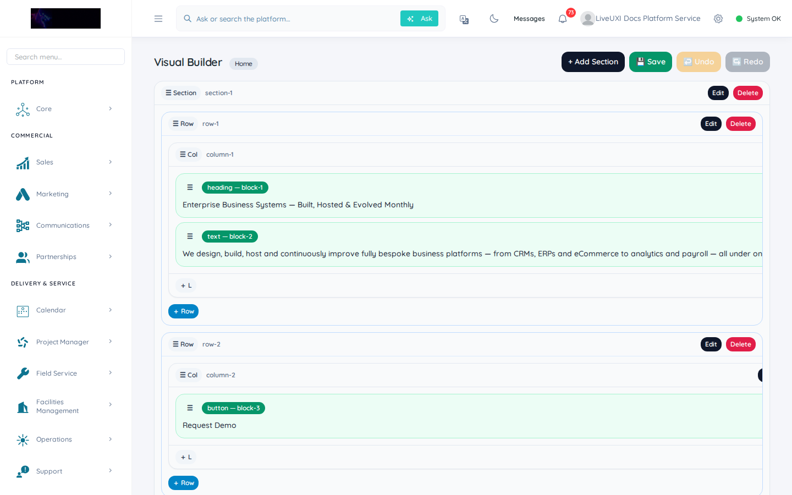
Task: Click the Core network icon
Action: [x=23, y=109]
